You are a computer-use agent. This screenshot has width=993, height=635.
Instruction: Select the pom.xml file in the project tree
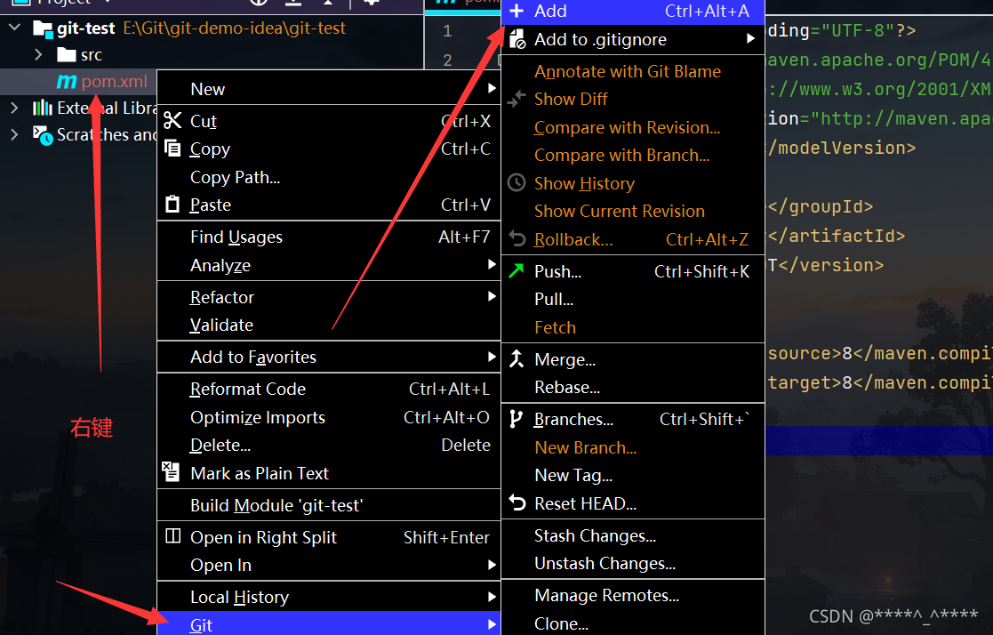click(x=114, y=82)
